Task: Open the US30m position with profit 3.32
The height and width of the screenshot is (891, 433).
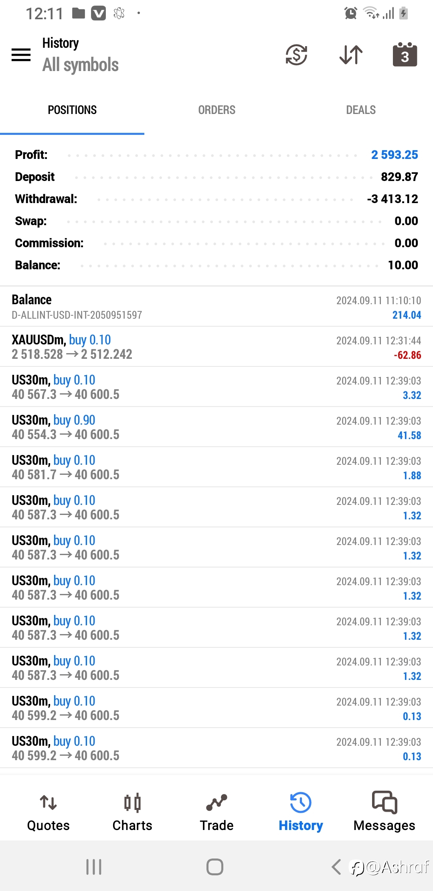Action: pos(216,387)
